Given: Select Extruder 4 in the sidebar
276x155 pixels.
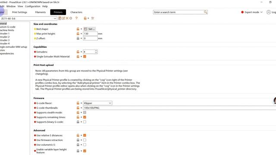Looking at the screenshot, I should [5, 43].
